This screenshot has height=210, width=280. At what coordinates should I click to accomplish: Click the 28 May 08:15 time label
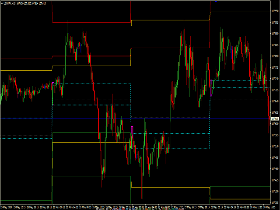click(x=243, y=207)
